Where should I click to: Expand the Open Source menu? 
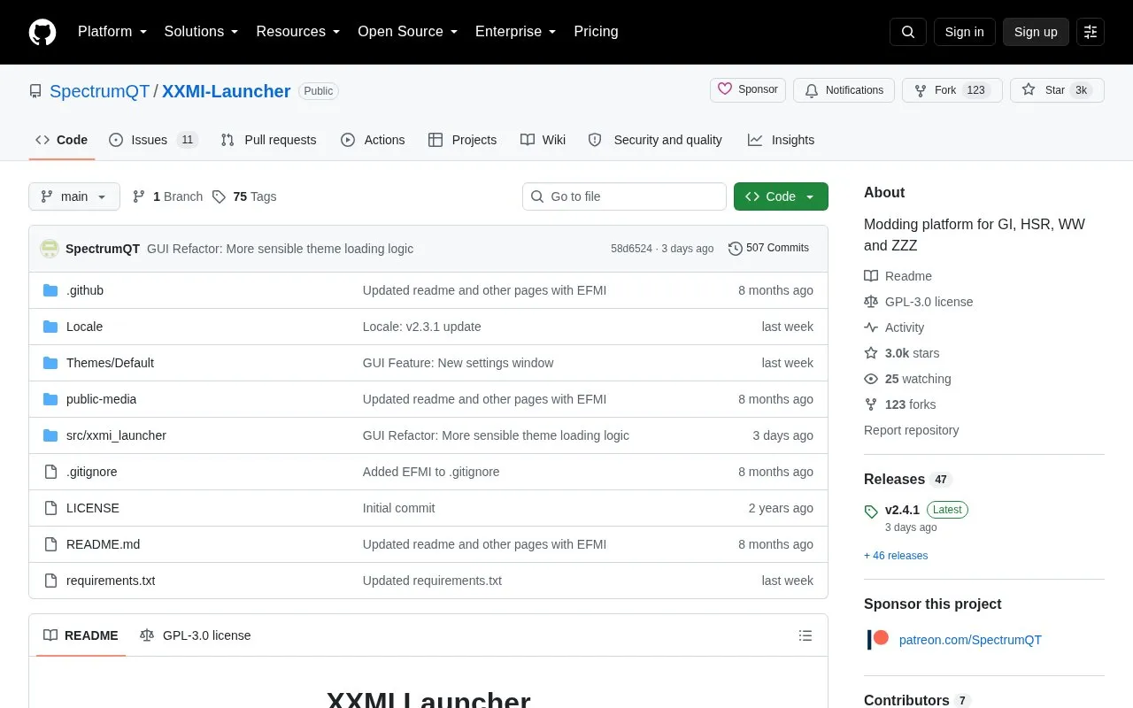[x=408, y=32]
